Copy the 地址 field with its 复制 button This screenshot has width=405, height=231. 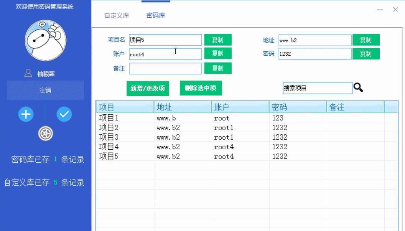[x=366, y=40]
